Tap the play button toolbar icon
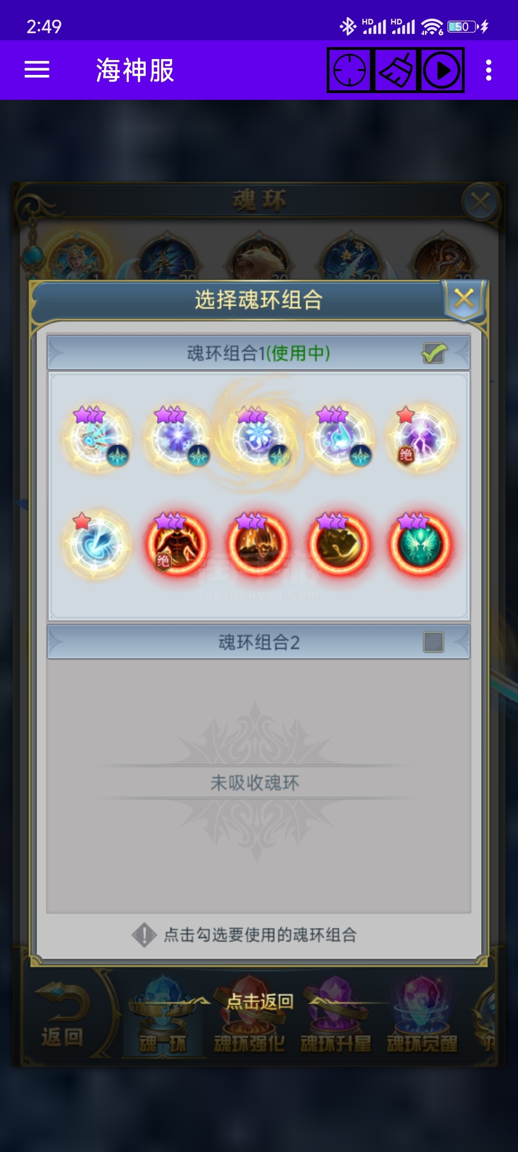The width and height of the screenshot is (518, 1152). (x=442, y=70)
